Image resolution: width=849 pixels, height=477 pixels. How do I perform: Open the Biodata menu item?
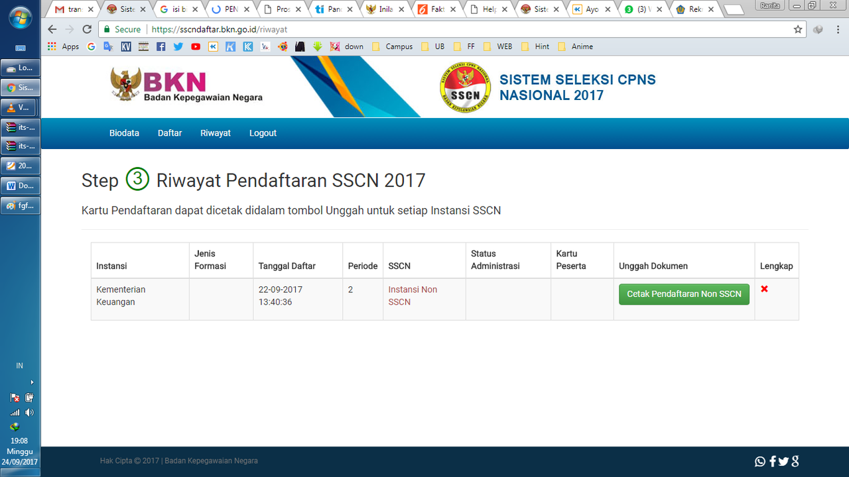pyautogui.click(x=124, y=133)
